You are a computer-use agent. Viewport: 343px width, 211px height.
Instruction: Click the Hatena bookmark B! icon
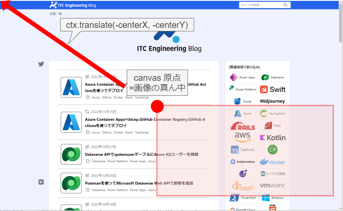41,182
